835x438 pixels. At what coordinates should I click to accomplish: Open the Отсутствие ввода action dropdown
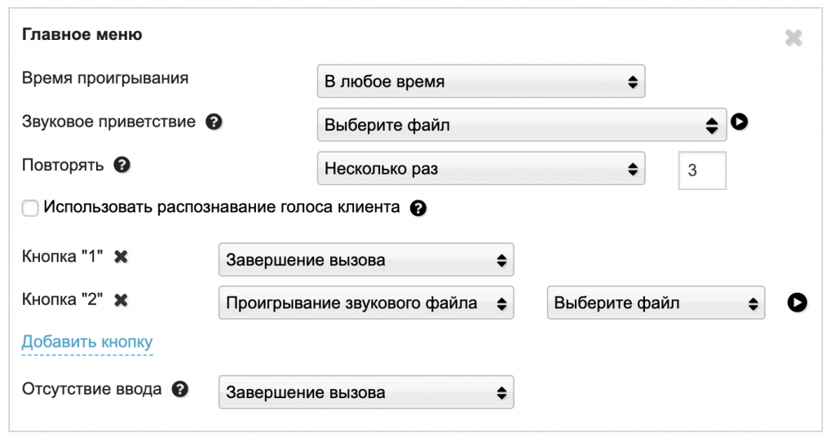pos(366,392)
